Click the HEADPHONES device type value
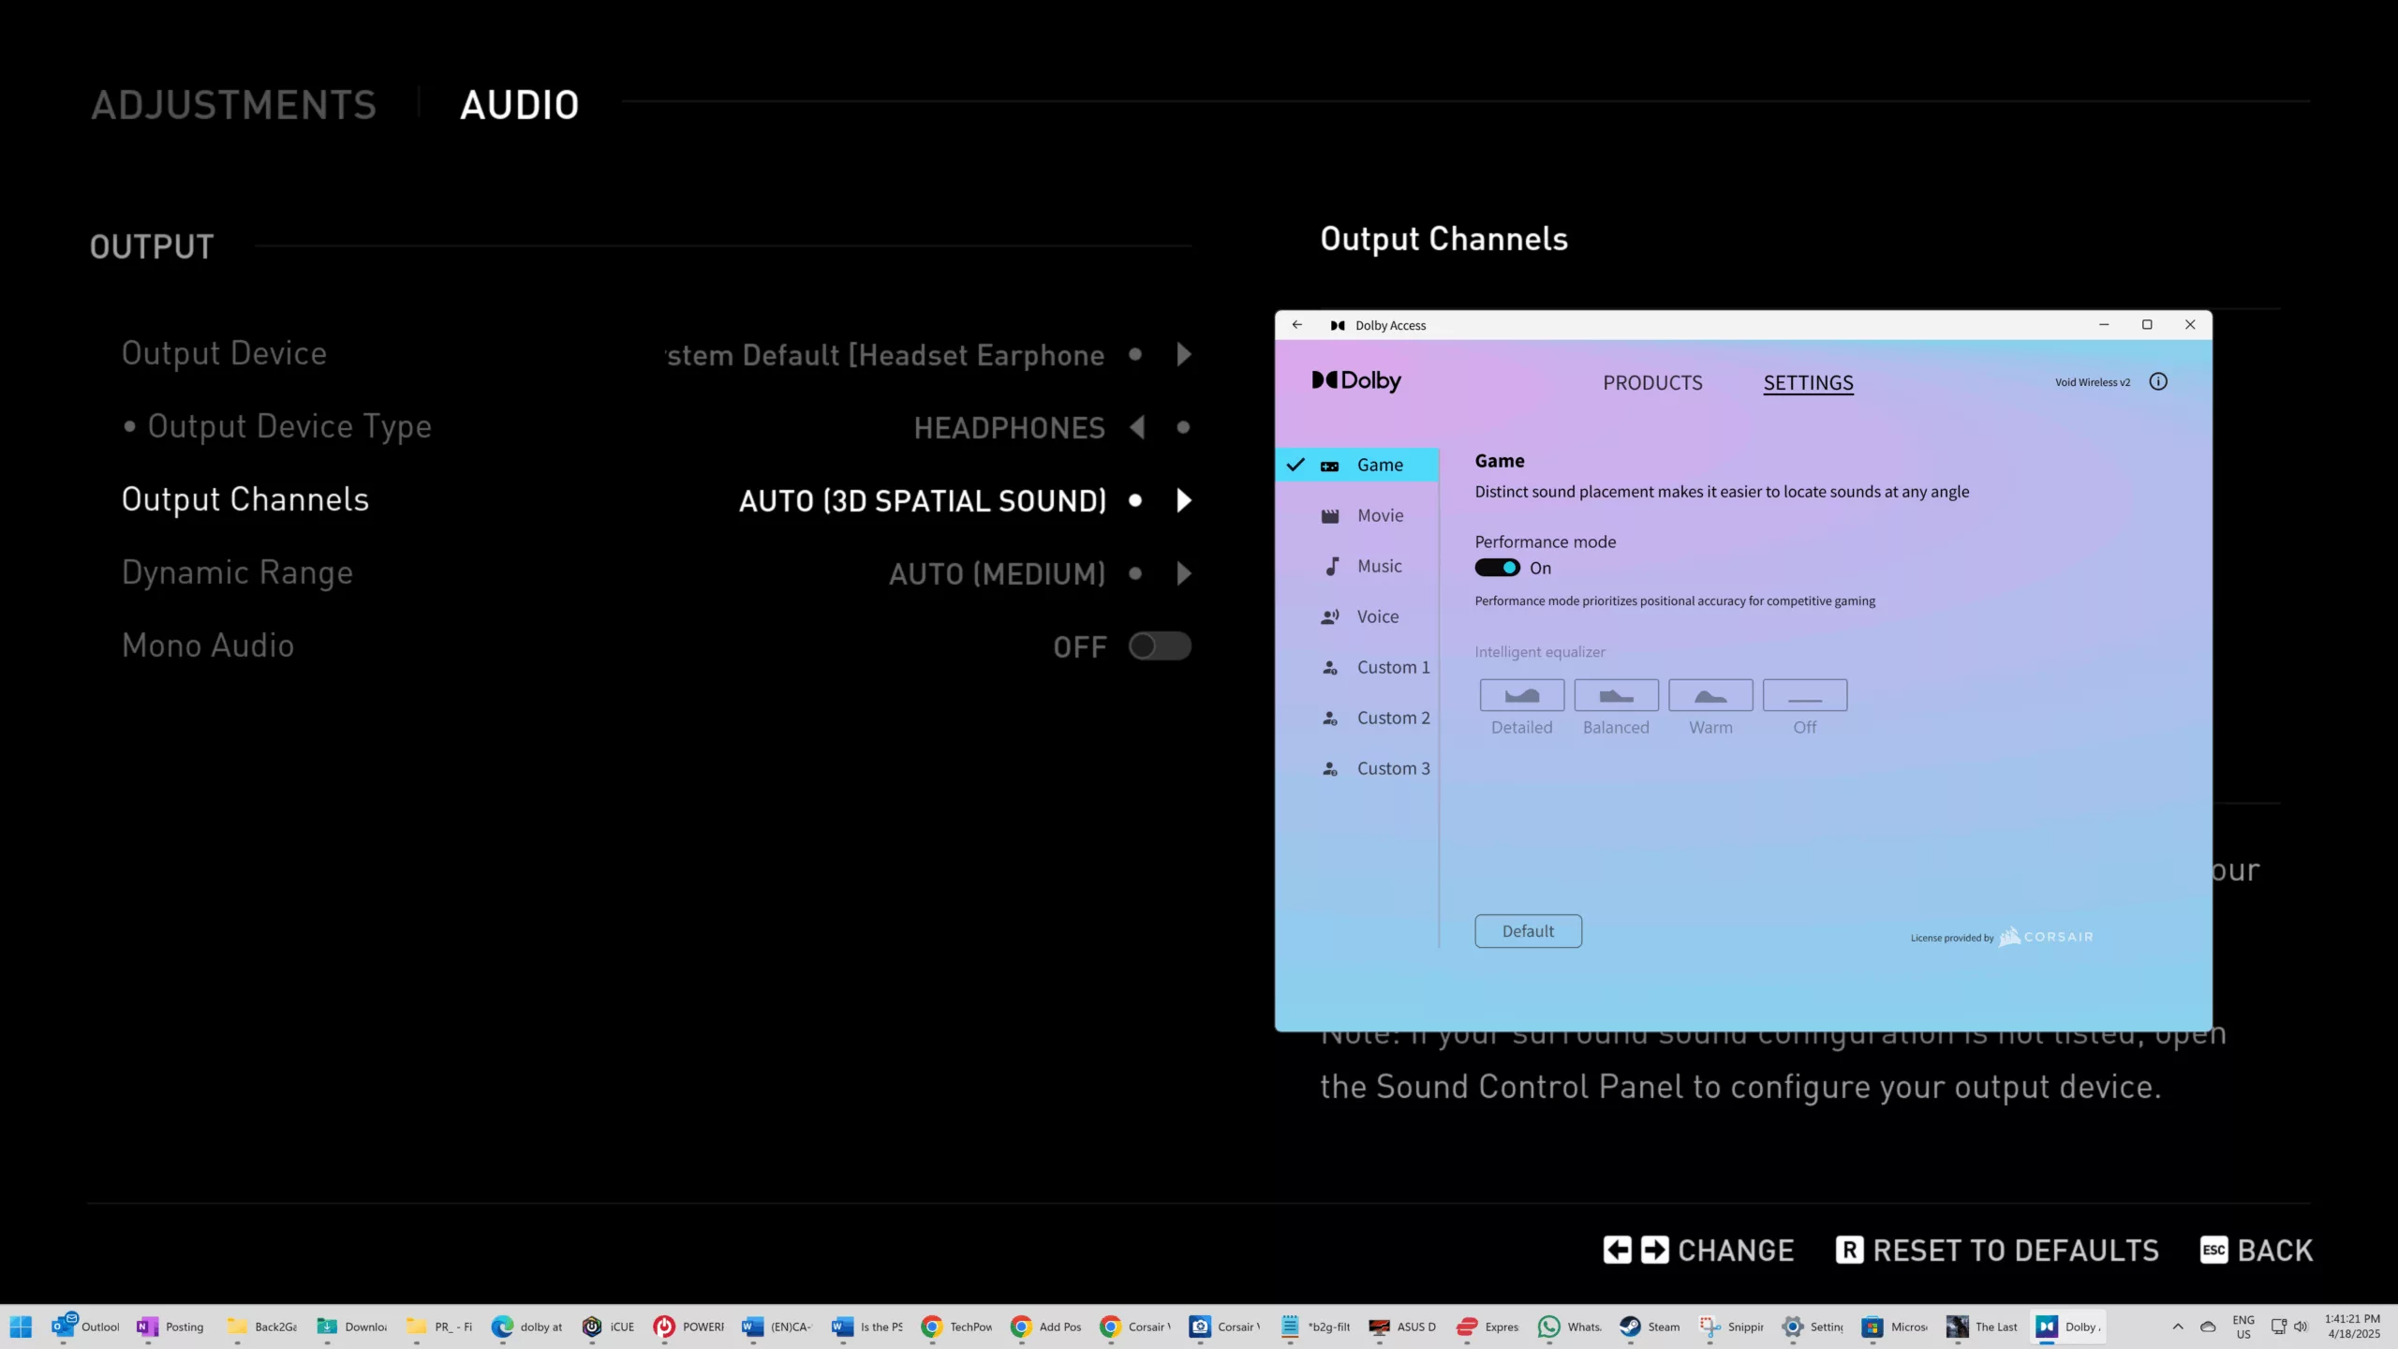2398x1349 pixels. pos(1010,428)
